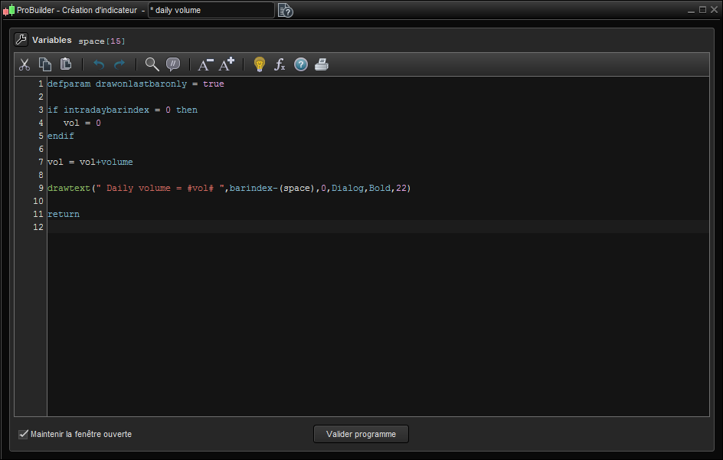Undo the last edit with arrow icon
This screenshot has width=723, height=460.
[x=98, y=64]
